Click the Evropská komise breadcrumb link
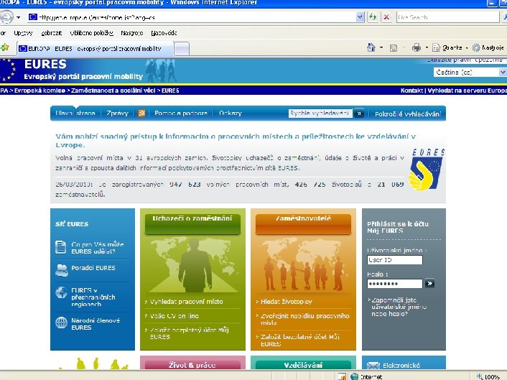This screenshot has width=507, height=380. (x=39, y=91)
